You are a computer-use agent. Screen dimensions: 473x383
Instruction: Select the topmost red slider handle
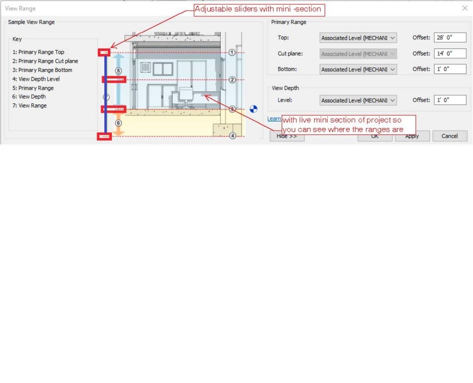(x=104, y=52)
